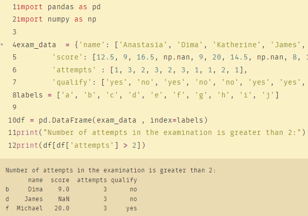Click the string 'Katherine' in the name list
The height and width of the screenshot is (216, 308).
pyautogui.click(x=237, y=45)
